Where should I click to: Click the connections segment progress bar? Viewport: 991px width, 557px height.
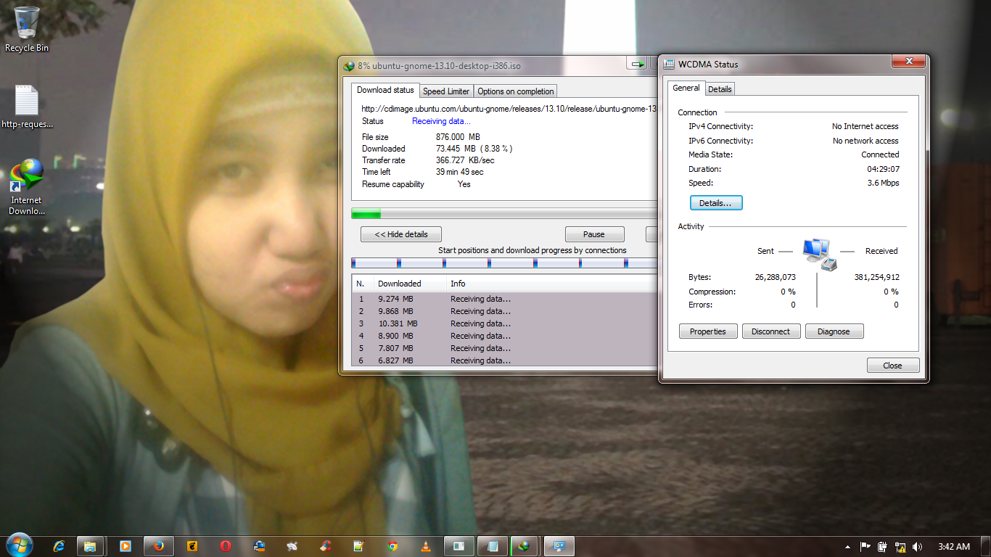coord(504,263)
